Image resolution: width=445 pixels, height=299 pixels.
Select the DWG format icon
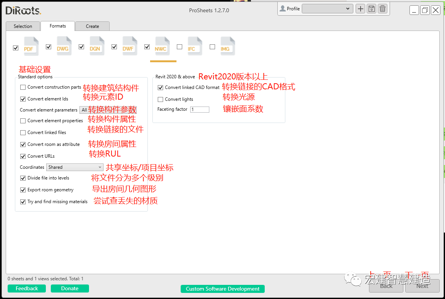point(64,46)
